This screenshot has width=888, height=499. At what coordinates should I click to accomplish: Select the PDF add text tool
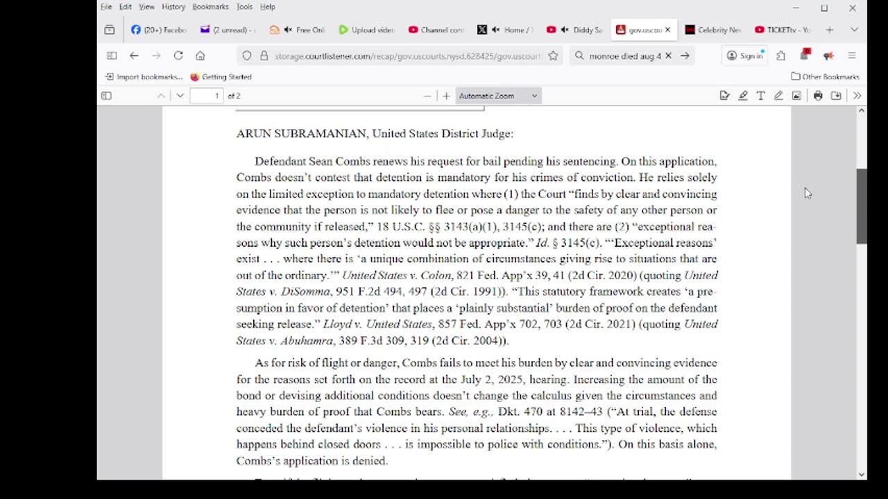[x=761, y=96]
